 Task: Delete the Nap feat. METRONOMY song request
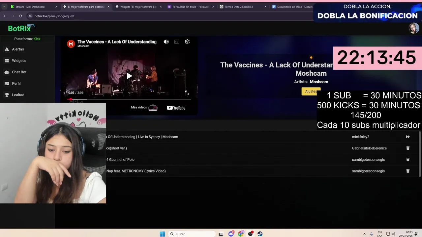tap(408, 171)
